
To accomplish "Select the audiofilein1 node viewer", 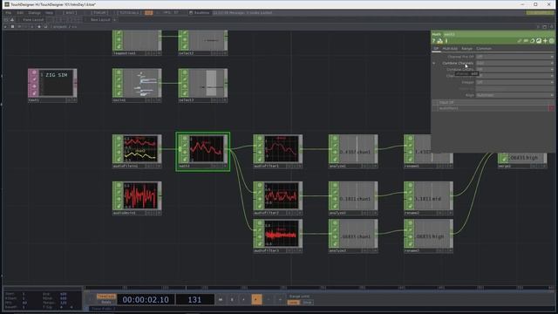I will (x=140, y=149).
